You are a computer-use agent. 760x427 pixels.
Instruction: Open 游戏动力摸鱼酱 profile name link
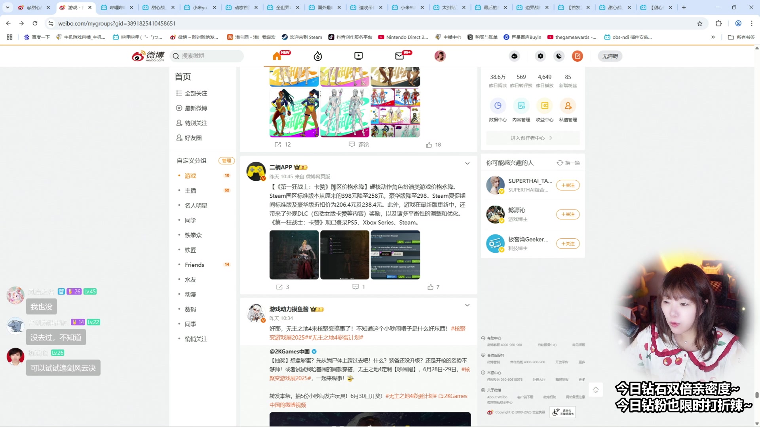pos(289,309)
